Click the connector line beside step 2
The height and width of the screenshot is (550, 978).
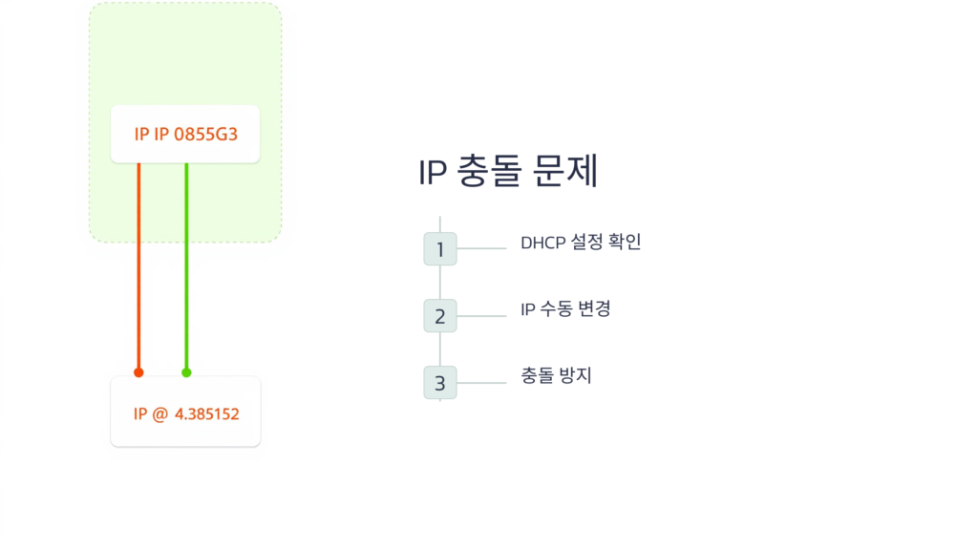coord(481,316)
